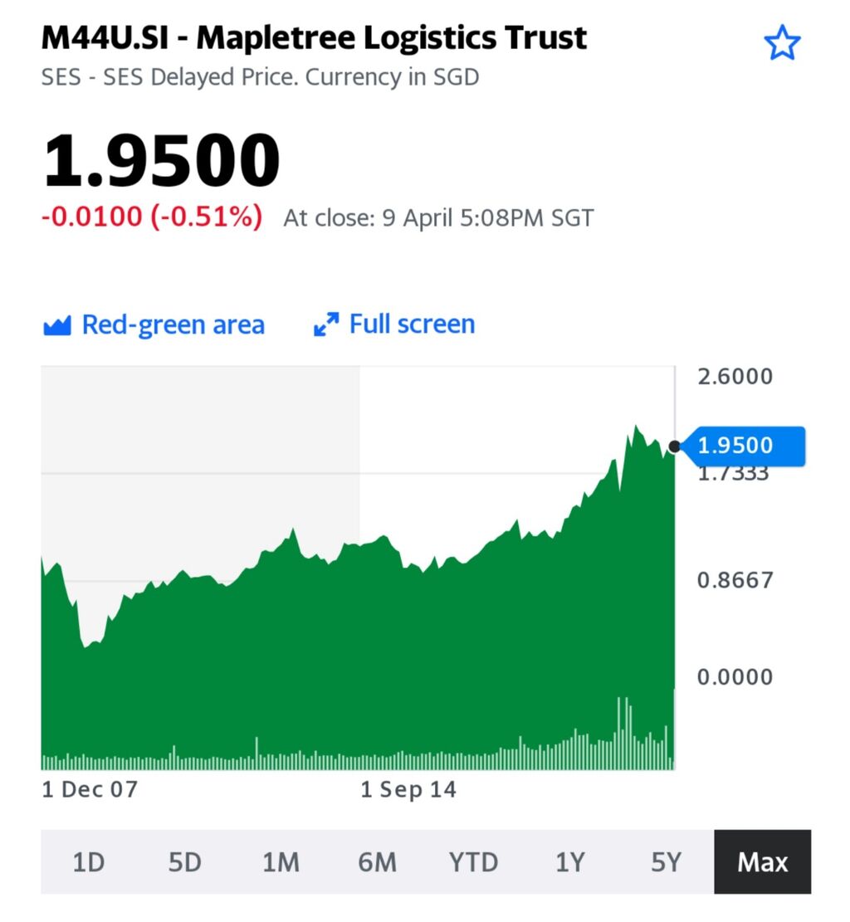Choose the 1Y time range
Viewport: 850px width, 922px height.
[x=570, y=862]
